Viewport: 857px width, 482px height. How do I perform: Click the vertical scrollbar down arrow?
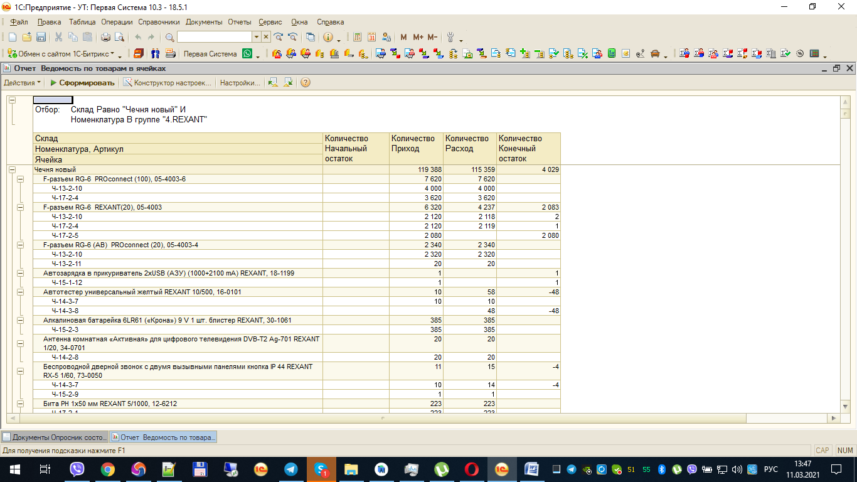[x=845, y=405]
